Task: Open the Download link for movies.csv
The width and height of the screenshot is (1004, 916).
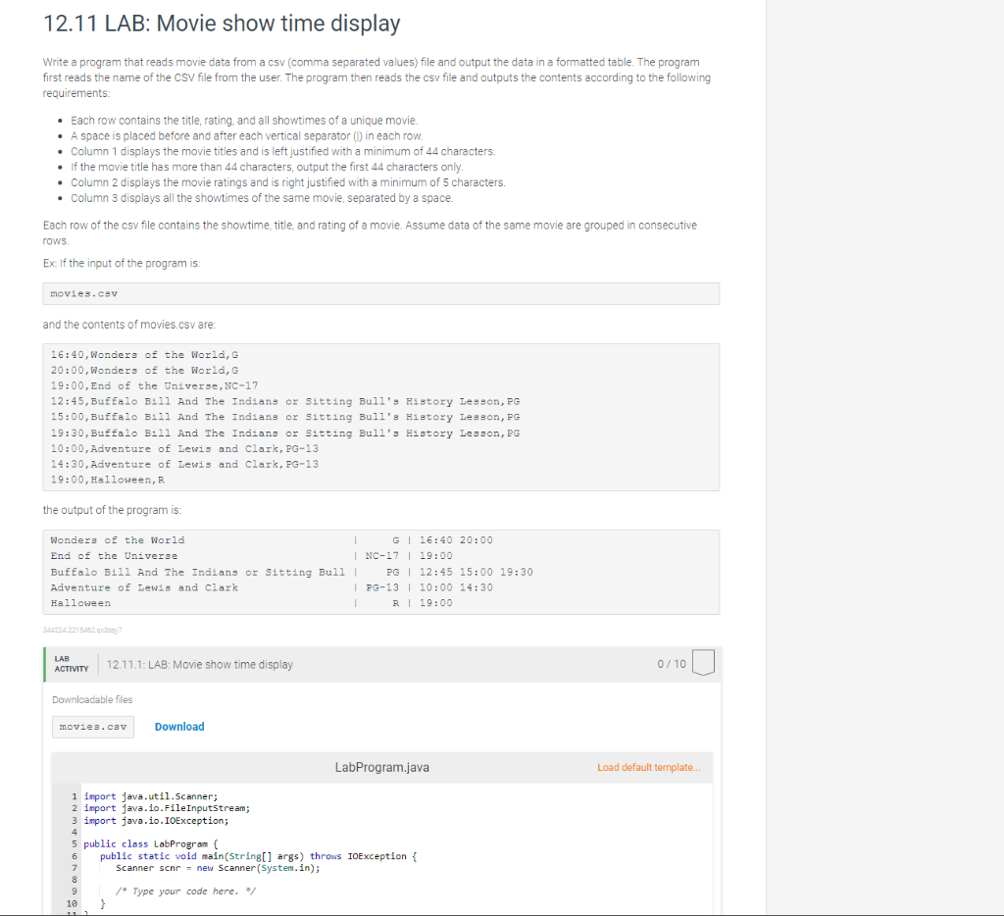Action: [x=178, y=726]
